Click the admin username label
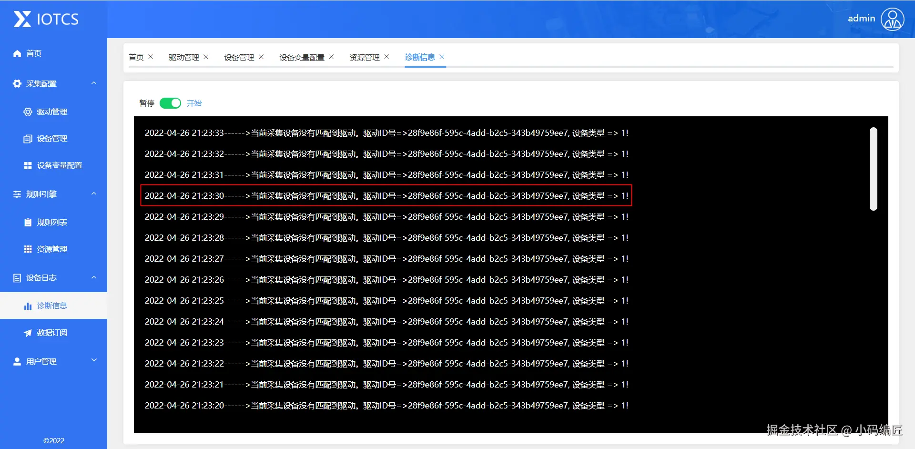This screenshot has width=915, height=449. coord(862,18)
